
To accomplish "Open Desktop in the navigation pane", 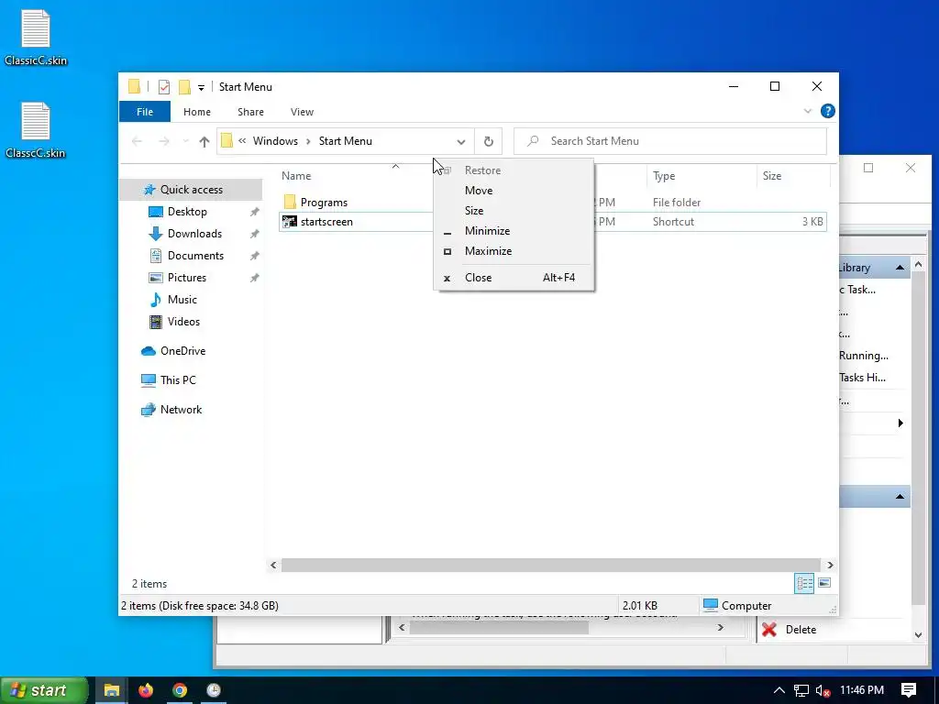I will (187, 212).
